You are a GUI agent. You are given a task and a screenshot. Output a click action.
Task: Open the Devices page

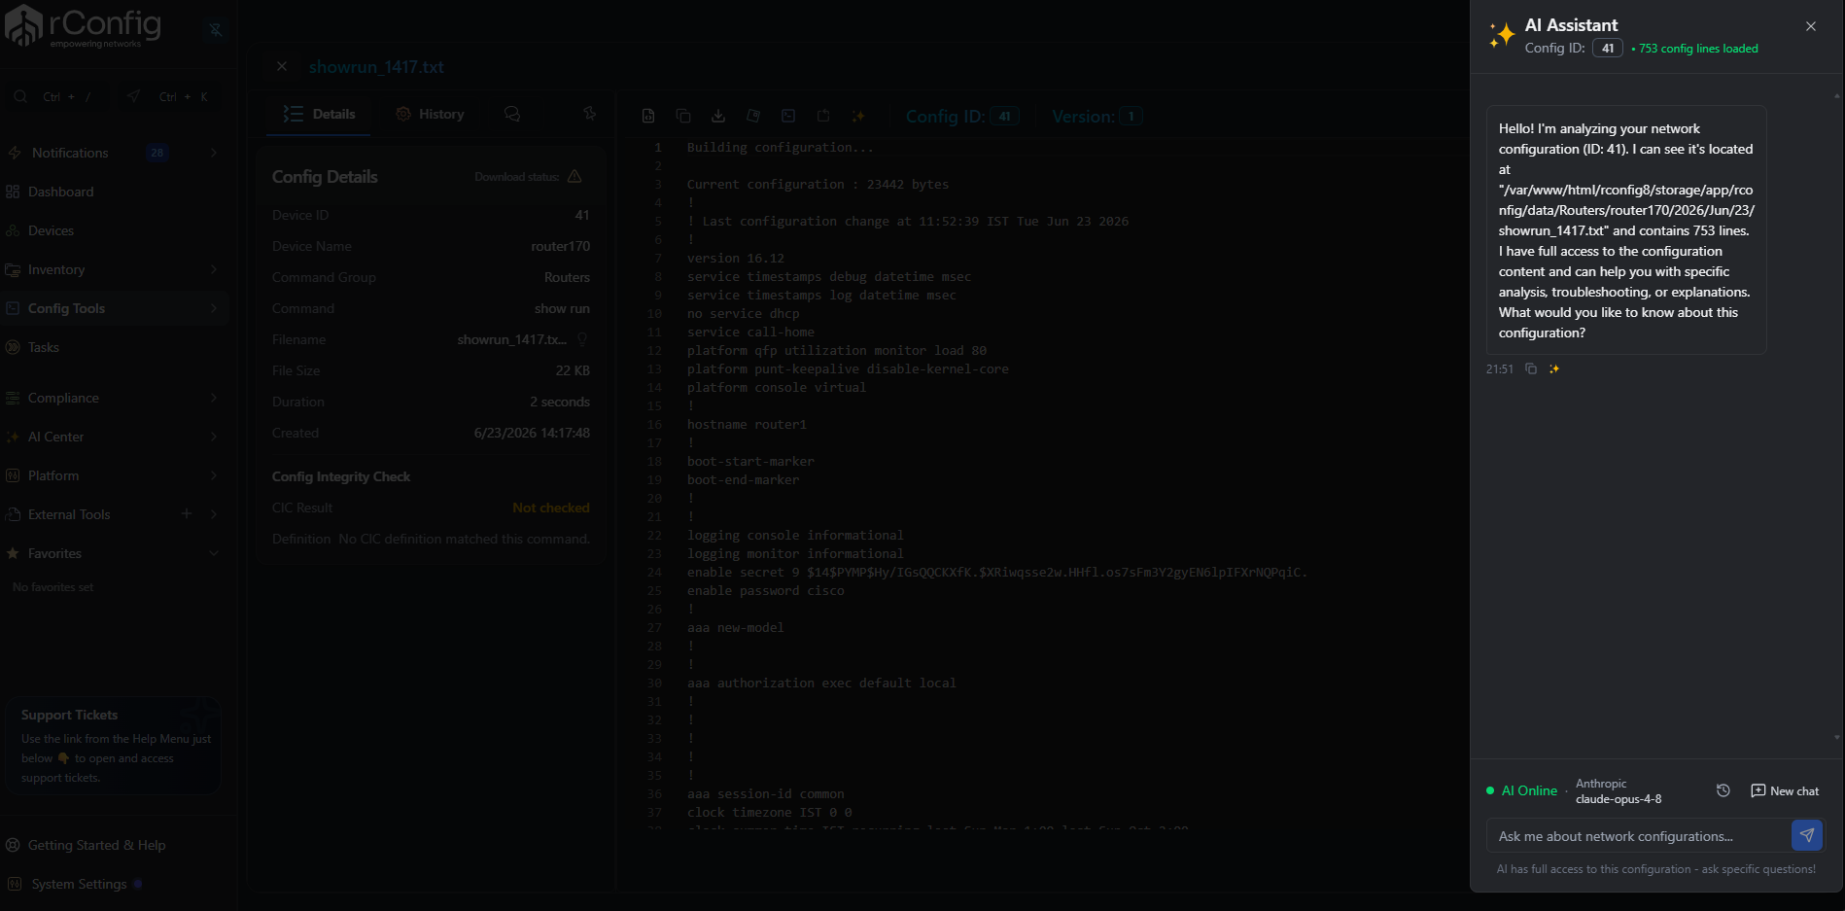point(51,230)
